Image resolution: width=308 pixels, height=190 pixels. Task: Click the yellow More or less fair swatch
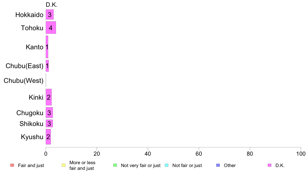(64, 165)
